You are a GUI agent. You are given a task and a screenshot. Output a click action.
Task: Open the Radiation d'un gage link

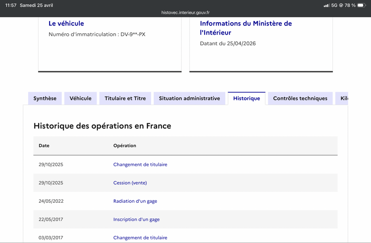(x=135, y=201)
